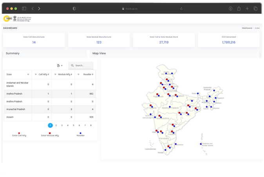Click the Ministry of New and Renewable Energy emblem
264x177 pixels.
tap(15, 18)
